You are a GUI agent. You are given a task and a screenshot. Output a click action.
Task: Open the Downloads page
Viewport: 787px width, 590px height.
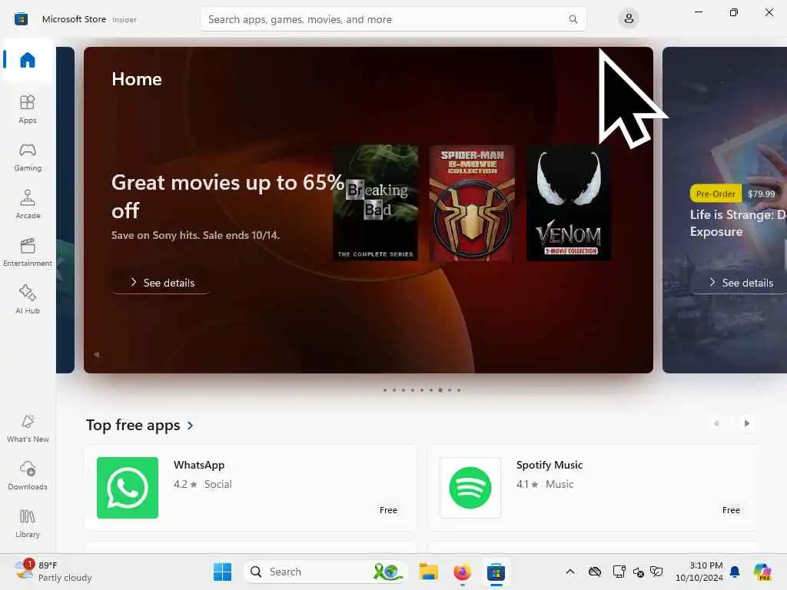pyautogui.click(x=28, y=476)
